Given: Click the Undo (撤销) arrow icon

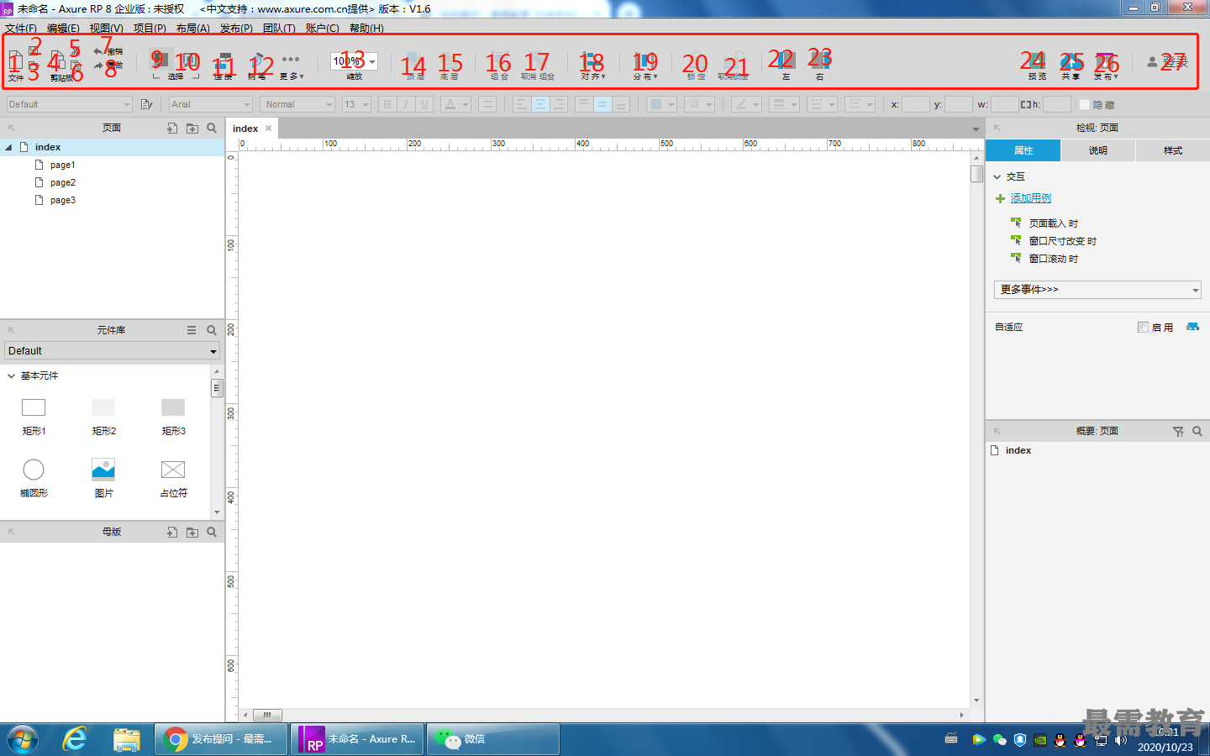Looking at the screenshot, I should (99, 51).
